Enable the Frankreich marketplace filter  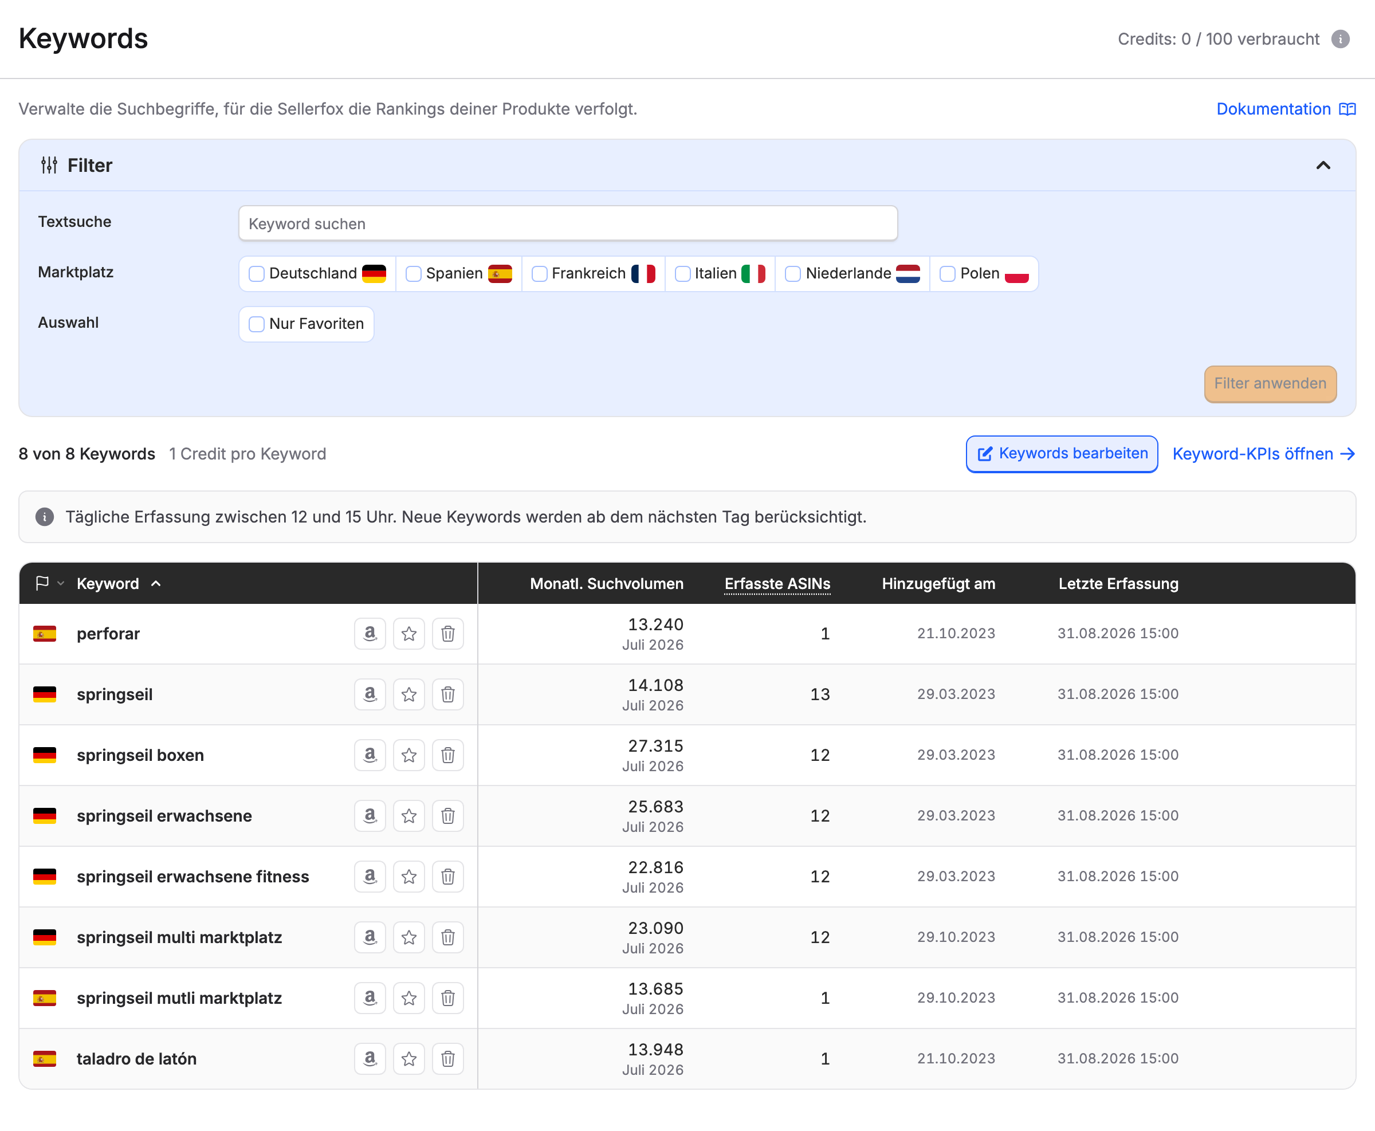539,274
